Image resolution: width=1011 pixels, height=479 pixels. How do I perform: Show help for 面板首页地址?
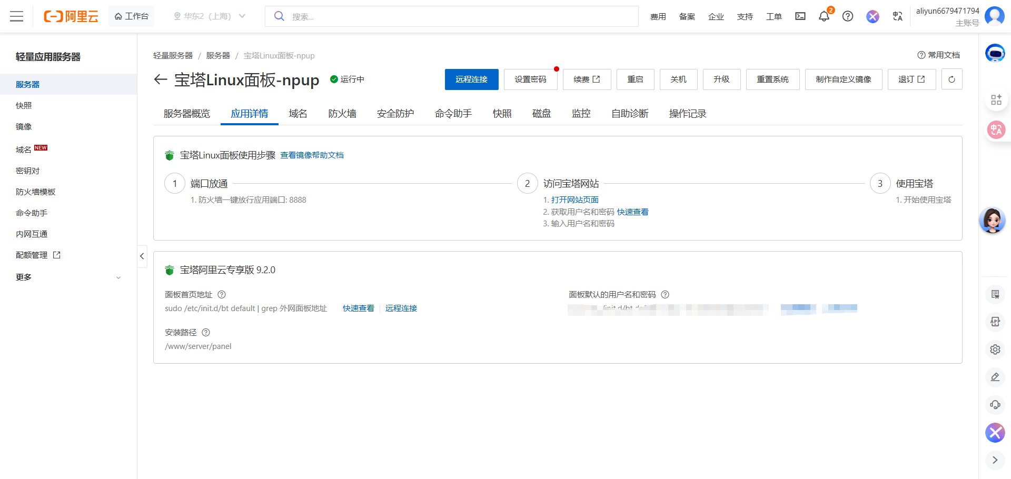(x=222, y=295)
